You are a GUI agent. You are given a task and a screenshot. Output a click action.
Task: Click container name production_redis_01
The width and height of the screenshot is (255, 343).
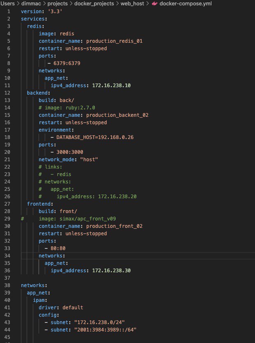point(114,41)
